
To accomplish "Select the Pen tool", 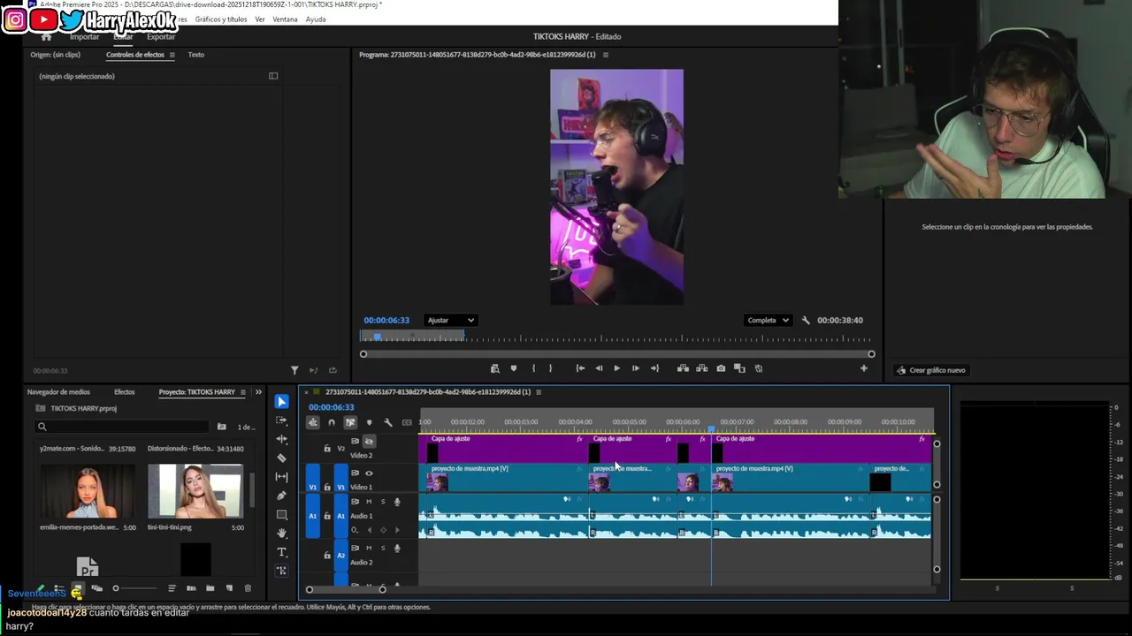I will [281, 496].
